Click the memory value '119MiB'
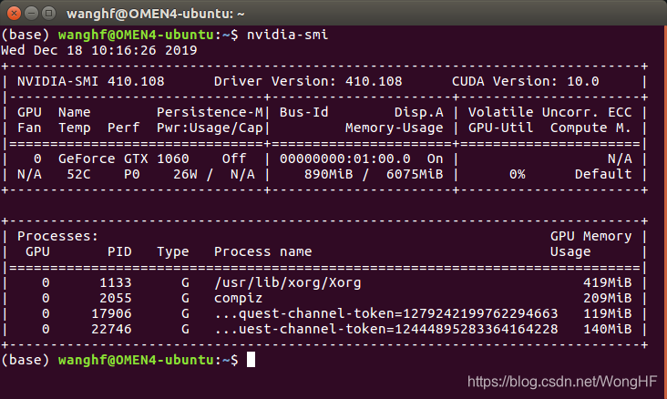667x399 pixels. (608, 313)
